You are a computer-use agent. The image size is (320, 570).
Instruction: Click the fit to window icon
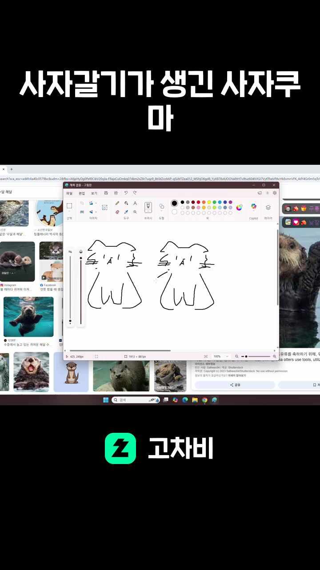click(x=206, y=356)
